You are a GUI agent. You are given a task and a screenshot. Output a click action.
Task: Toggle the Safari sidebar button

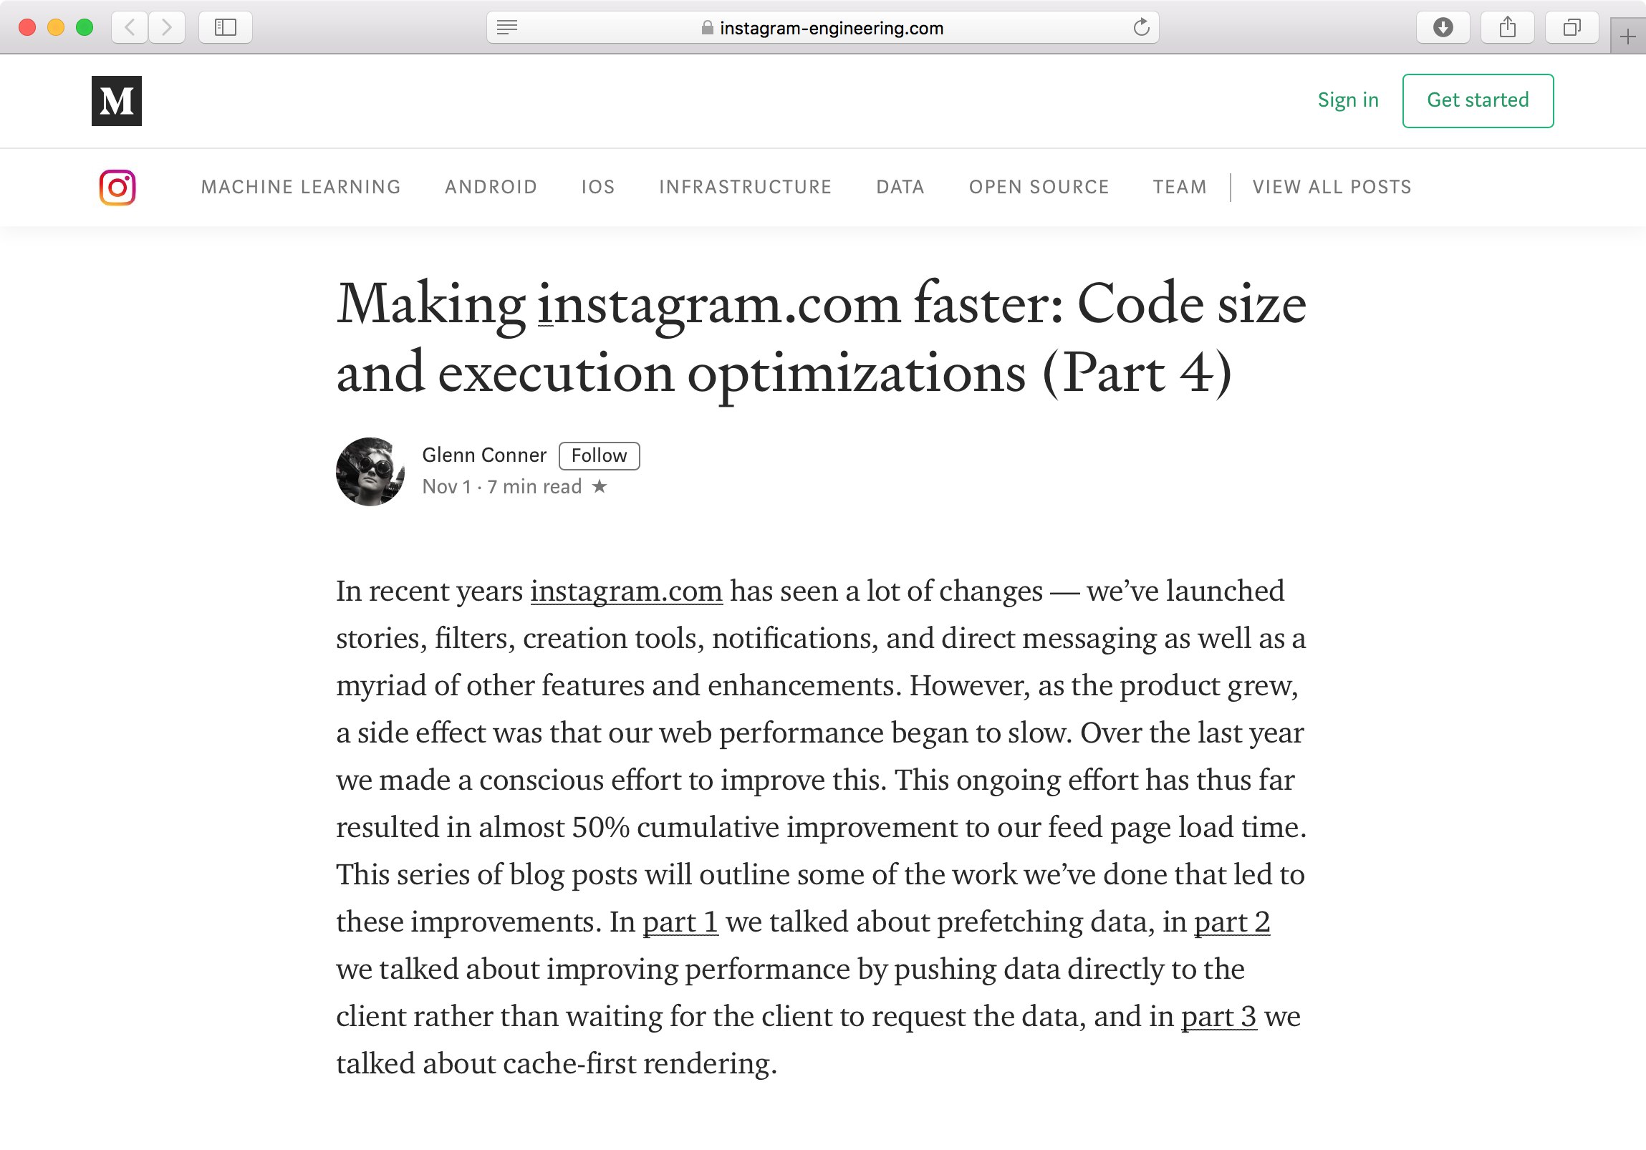pos(225,28)
